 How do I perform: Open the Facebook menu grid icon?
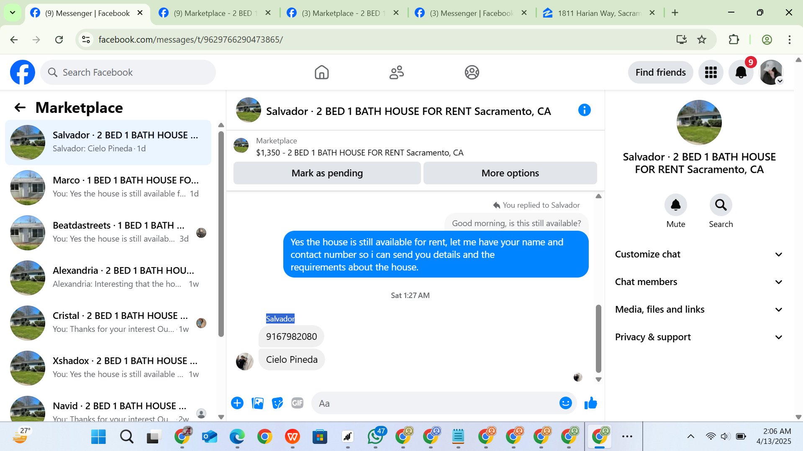[711, 72]
